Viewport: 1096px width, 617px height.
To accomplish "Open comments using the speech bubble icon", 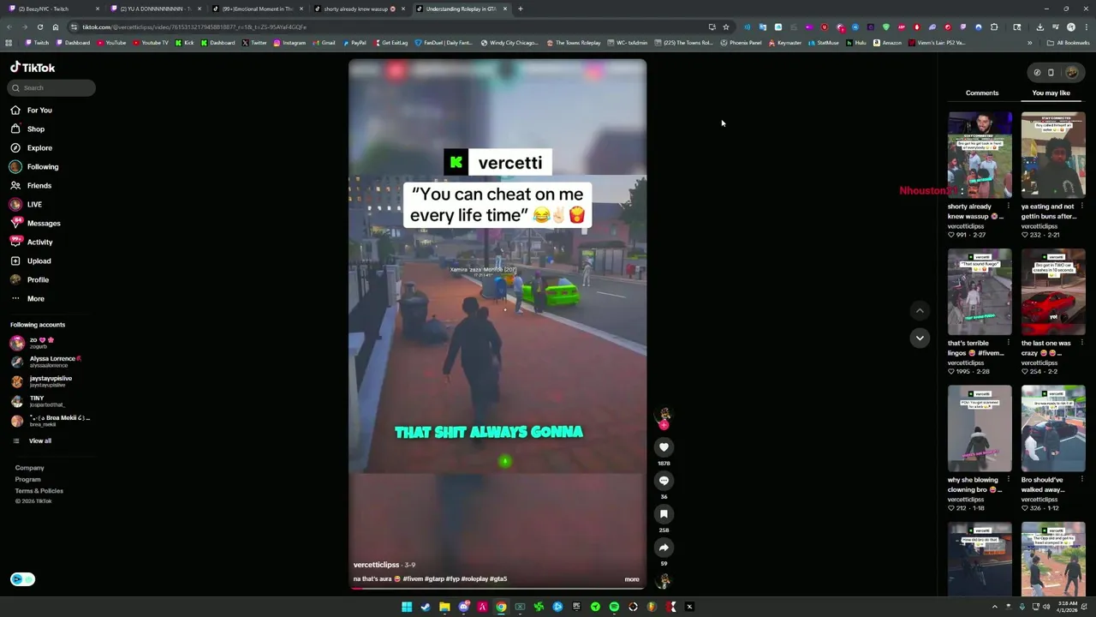I will 664,481.
